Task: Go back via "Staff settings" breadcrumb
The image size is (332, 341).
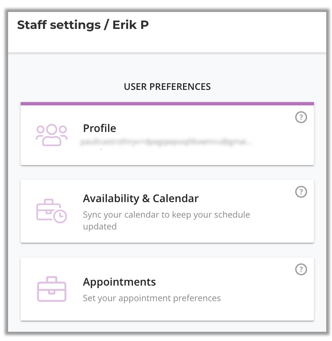Action: 59,25
